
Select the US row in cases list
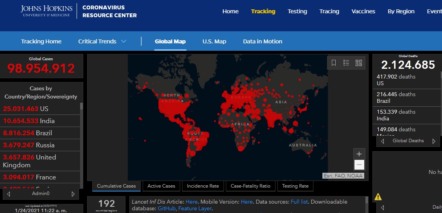40,109
